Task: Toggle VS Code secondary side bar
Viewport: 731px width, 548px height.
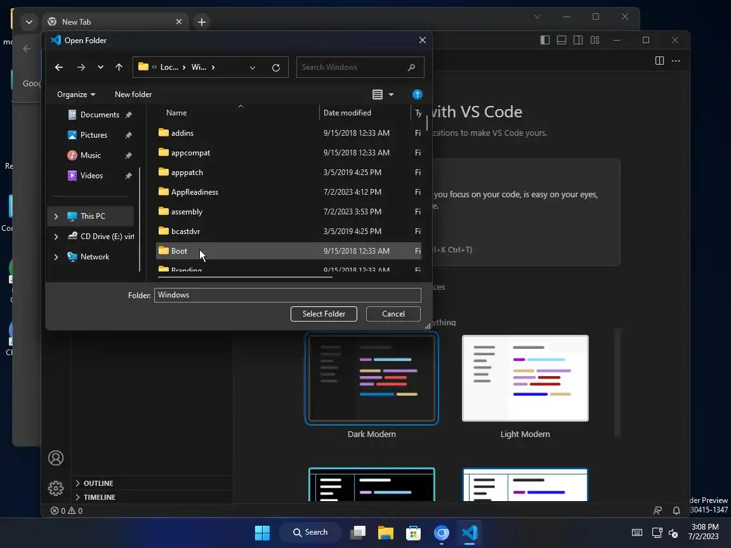Action: click(578, 40)
